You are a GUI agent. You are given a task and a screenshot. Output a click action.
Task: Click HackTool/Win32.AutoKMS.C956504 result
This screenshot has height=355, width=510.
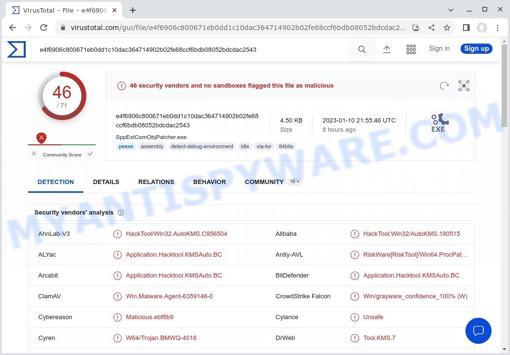[x=176, y=234]
